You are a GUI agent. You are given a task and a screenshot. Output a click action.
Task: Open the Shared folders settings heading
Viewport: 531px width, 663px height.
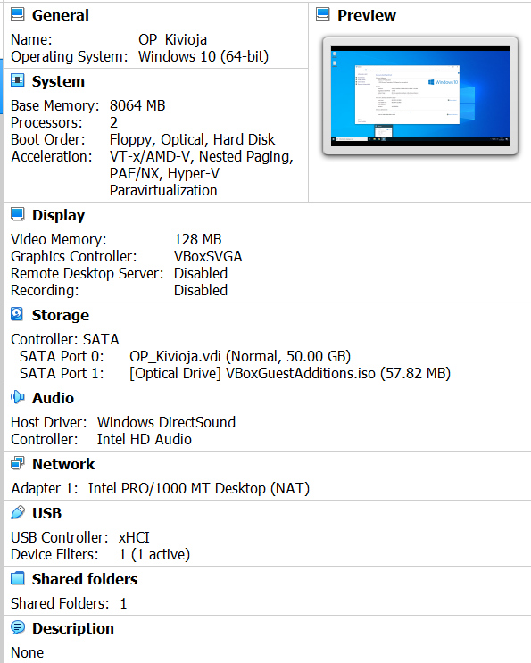click(85, 579)
